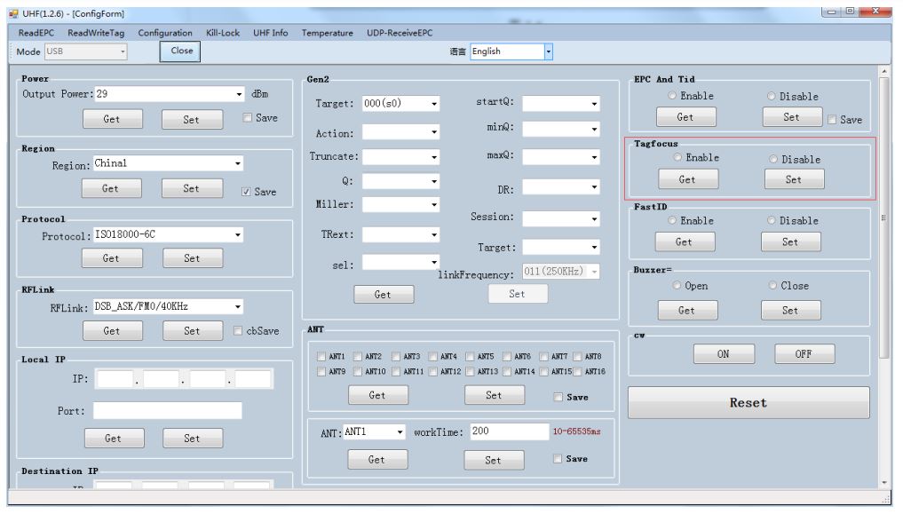Open the Region dropdown showing China1

[x=237, y=164]
